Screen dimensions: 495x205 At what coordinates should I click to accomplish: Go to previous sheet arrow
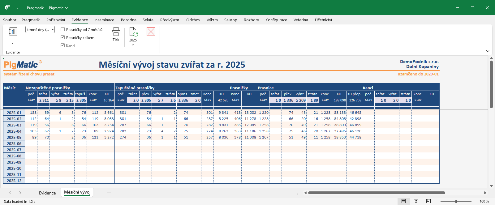(10, 193)
